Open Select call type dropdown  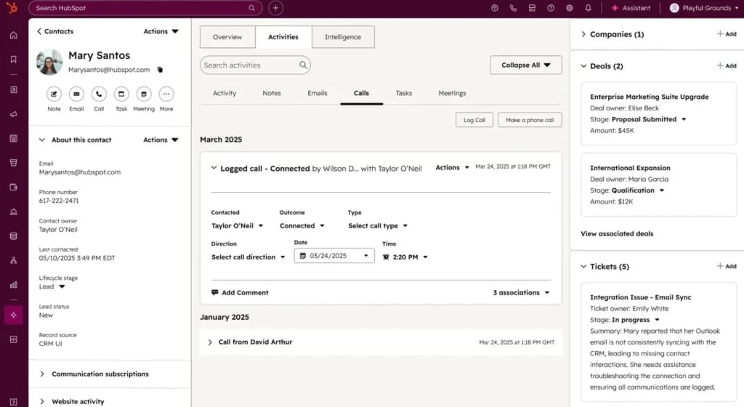pos(378,226)
